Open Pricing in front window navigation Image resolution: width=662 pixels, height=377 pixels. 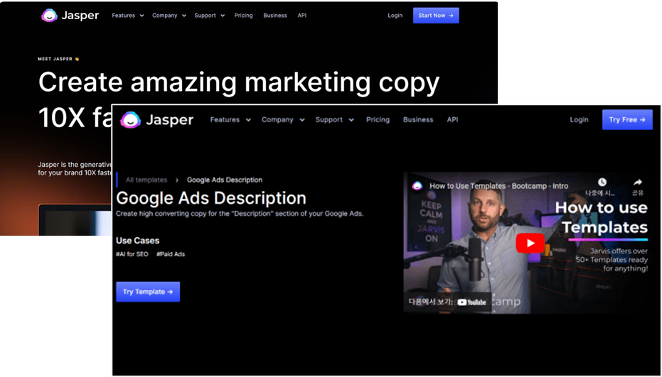pyautogui.click(x=378, y=120)
